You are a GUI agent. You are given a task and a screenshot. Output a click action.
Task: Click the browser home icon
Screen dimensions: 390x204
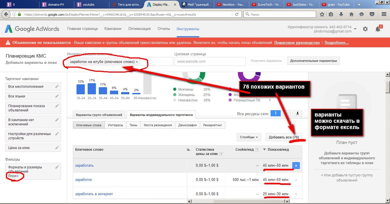coord(351,14)
